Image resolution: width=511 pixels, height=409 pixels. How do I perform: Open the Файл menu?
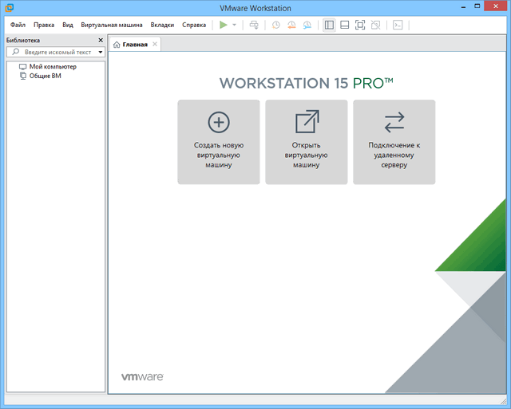(x=18, y=25)
